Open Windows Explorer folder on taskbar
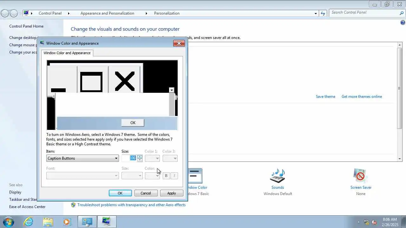 [x=48, y=222]
